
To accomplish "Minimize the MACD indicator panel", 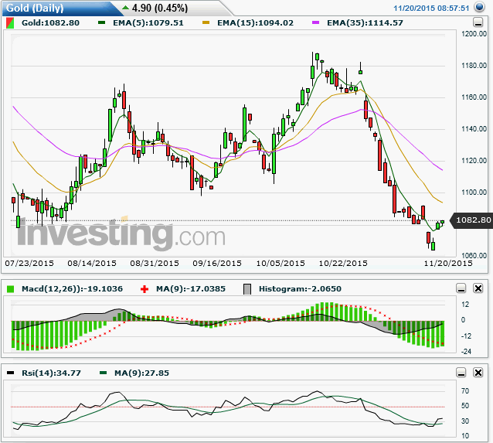I will tap(461, 288).
